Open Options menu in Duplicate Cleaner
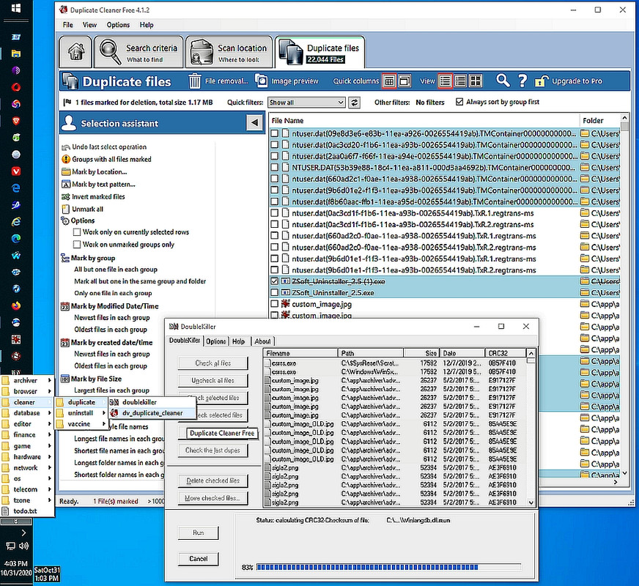639x586 pixels. 118,25
